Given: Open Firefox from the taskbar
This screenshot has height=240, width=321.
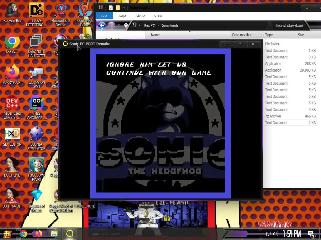Looking at the screenshot, I should tap(39, 234).
